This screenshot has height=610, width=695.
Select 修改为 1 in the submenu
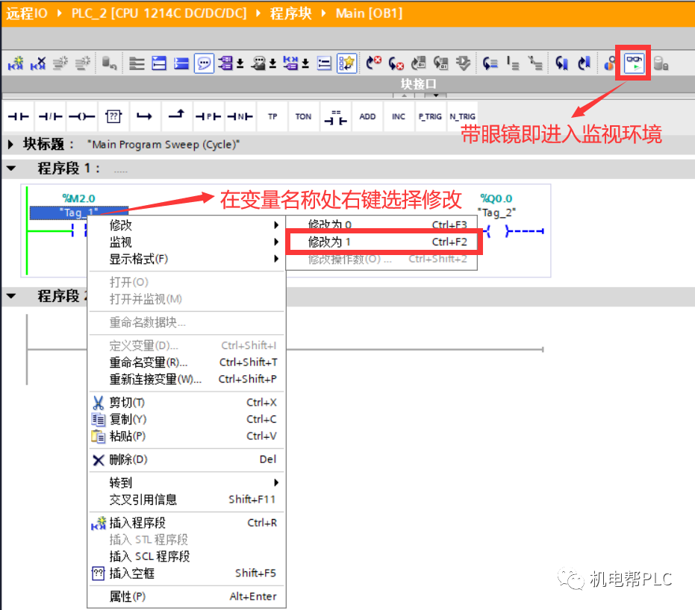pyautogui.click(x=382, y=242)
